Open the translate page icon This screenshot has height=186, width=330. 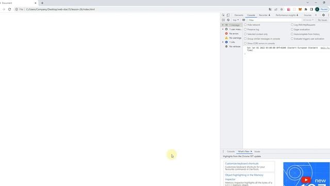(270, 9)
